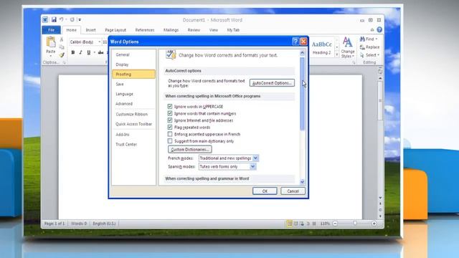
Task: Open the Calibri (Body) font dropdown
Action: pos(100,42)
